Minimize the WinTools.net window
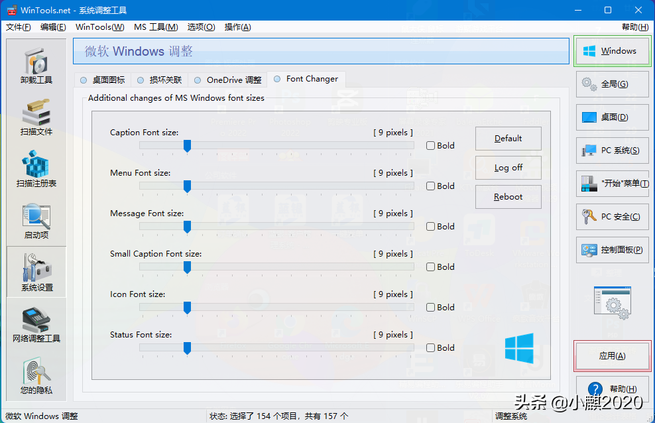This screenshot has width=655, height=423. click(x=578, y=10)
